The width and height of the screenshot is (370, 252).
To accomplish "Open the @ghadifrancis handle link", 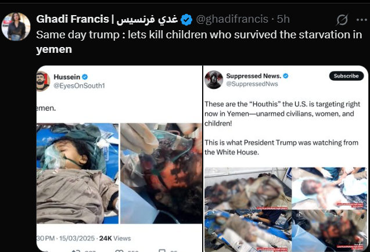I will (232, 19).
